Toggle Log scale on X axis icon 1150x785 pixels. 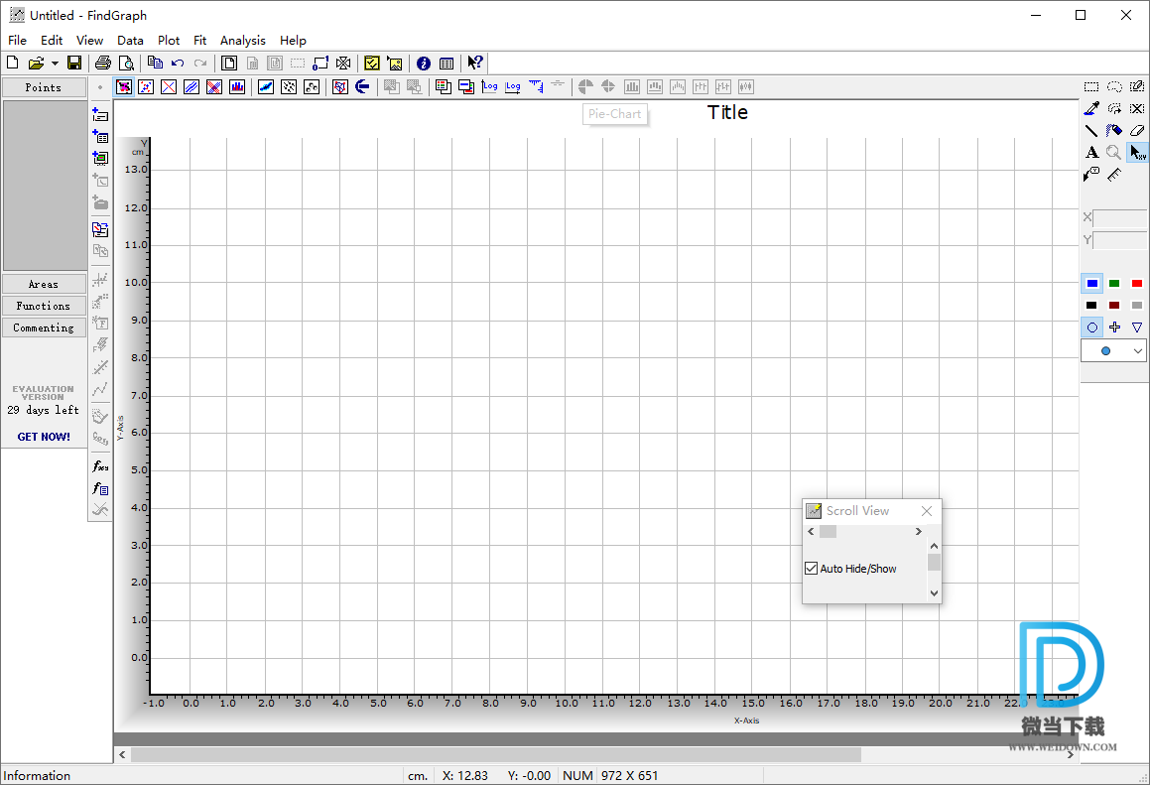coord(513,86)
